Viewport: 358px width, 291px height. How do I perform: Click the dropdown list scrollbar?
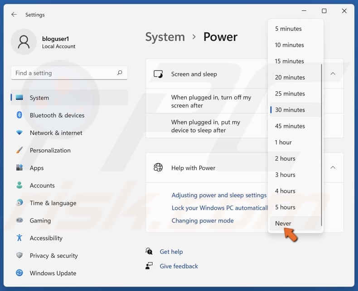point(321,144)
